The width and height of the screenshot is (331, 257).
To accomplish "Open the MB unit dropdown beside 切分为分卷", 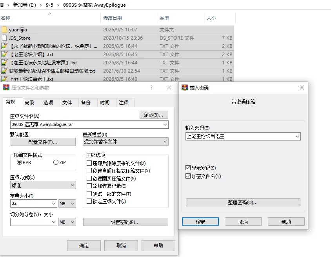I will pos(67,222).
